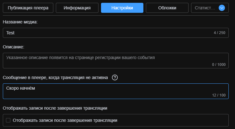Expand the blue tabs dropdown chevron
Viewport: 235px width, 129px height.
point(222,8)
